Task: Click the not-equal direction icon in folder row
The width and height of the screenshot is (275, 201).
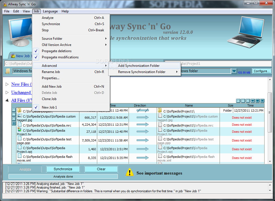Action: pyautogui.click(x=142, y=111)
